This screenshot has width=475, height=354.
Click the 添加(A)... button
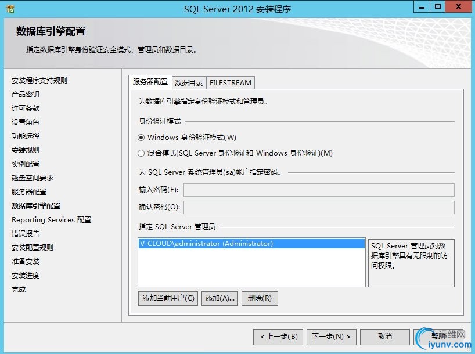pyautogui.click(x=219, y=298)
